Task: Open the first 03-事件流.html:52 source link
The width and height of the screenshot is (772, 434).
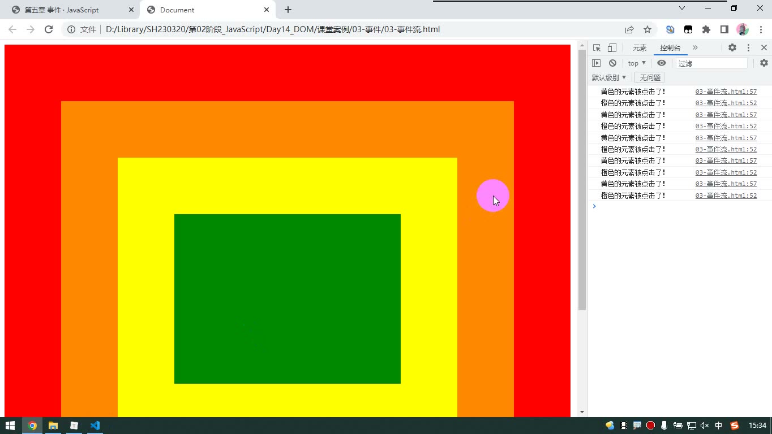Action: (x=726, y=103)
